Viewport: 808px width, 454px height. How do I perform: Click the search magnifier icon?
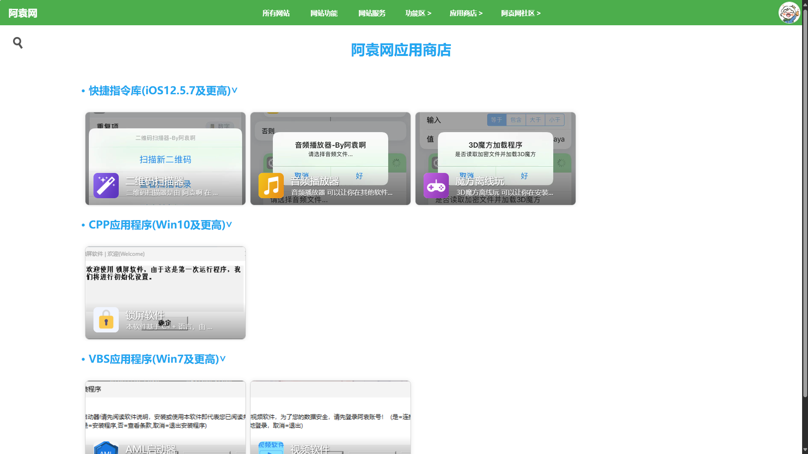tap(18, 42)
